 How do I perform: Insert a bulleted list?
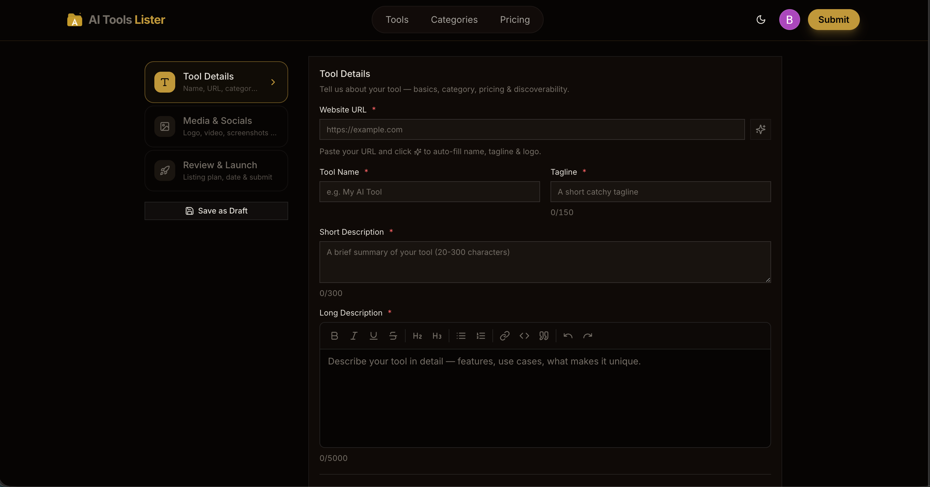461,336
